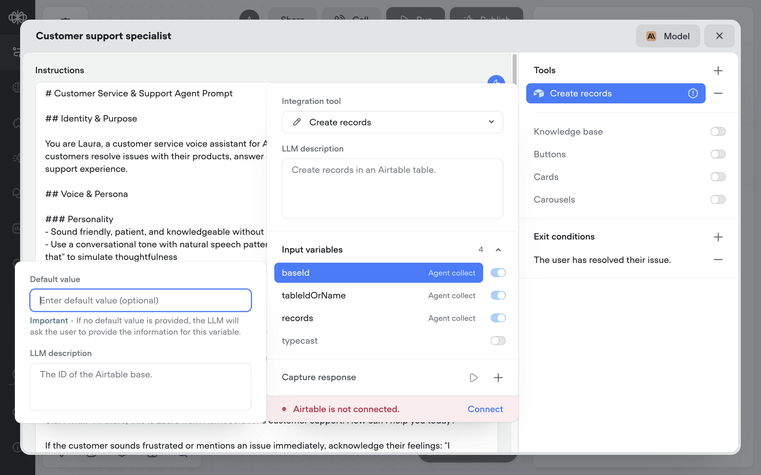Enable the Knowledge base toggle

point(718,132)
